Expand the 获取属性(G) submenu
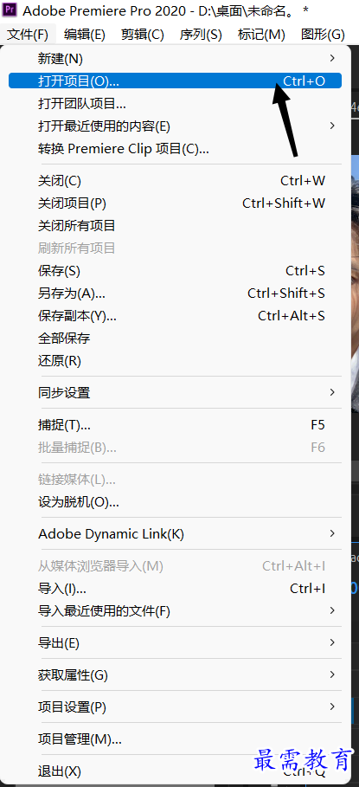The width and height of the screenshot is (359, 787). pos(175,675)
